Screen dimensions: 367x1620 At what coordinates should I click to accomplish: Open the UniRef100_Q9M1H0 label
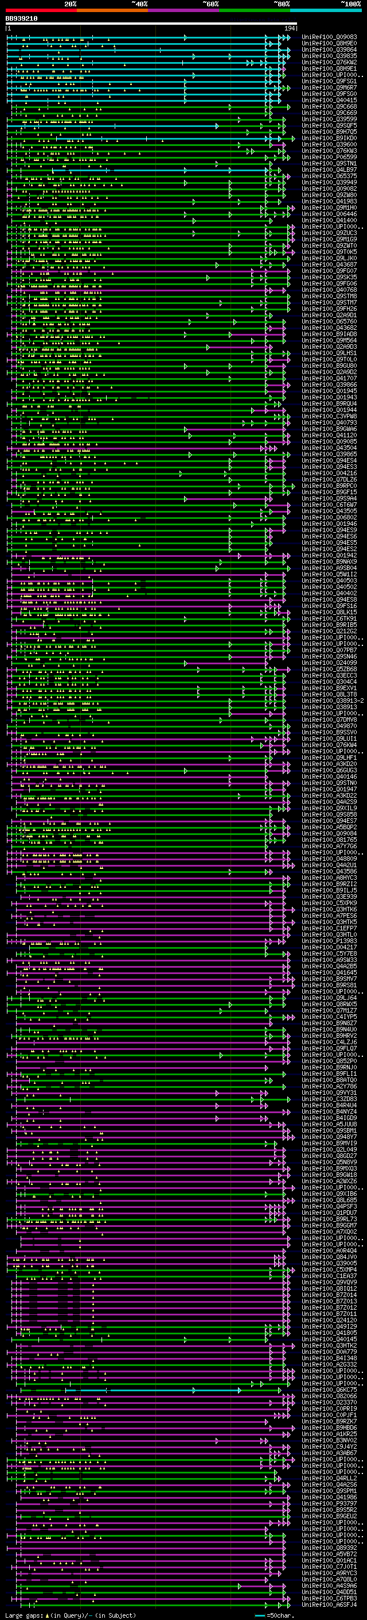click(329, 208)
